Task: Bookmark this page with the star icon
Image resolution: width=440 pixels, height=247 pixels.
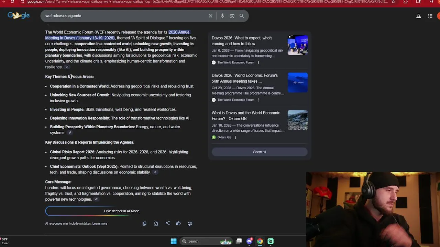Action: tap(393, 2)
